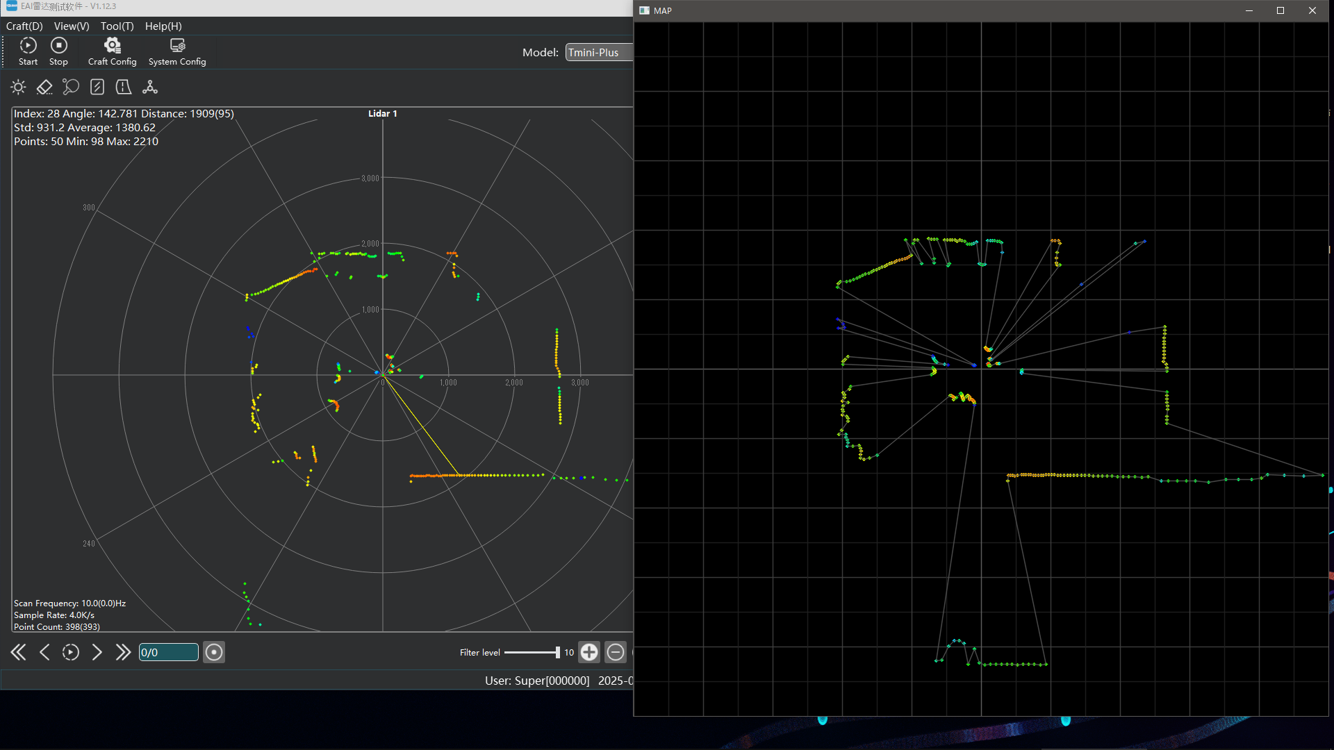Open the View(V) menu
1334x750 pixels.
click(x=72, y=26)
